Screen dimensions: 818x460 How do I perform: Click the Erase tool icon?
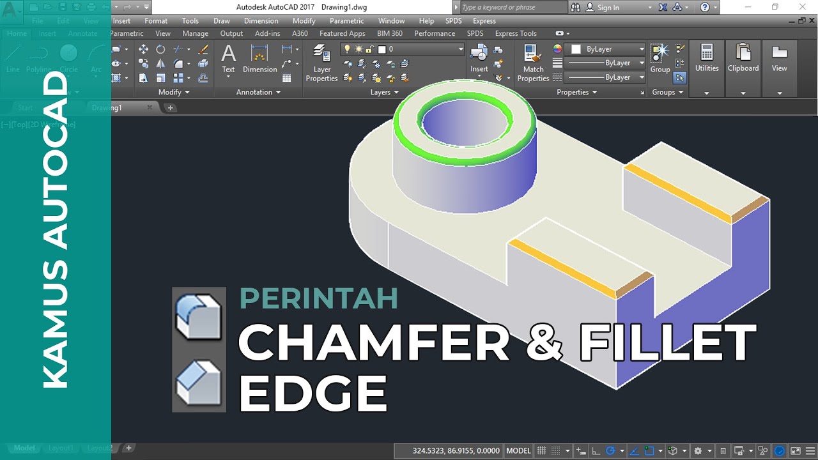pyautogui.click(x=203, y=49)
